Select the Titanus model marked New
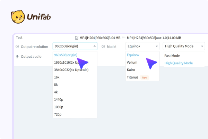 133,77
